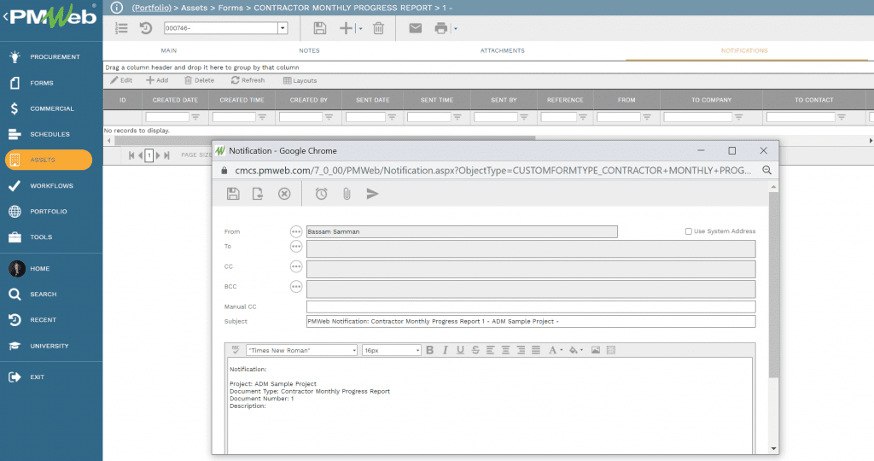Select Assets in sidebar menu
The width and height of the screenshot is (874, 461).
[49, 160]
